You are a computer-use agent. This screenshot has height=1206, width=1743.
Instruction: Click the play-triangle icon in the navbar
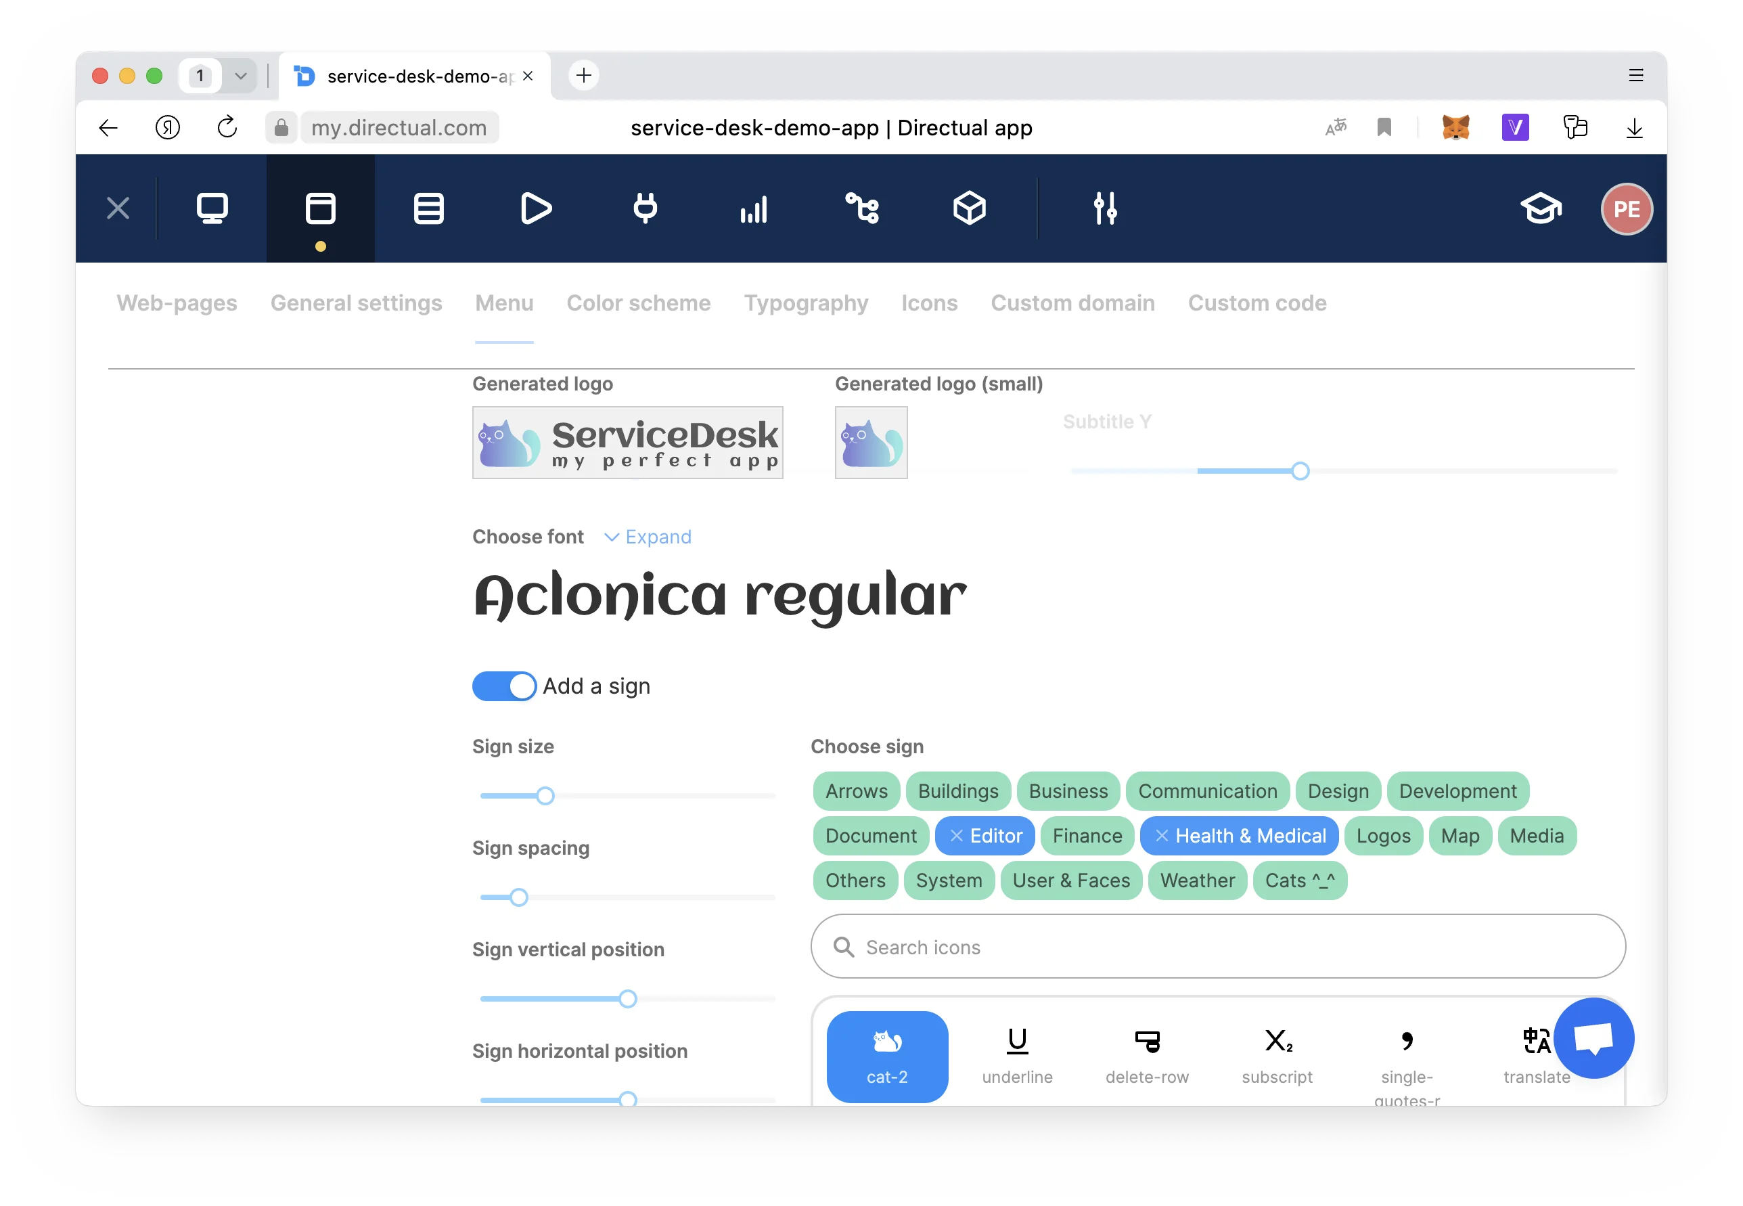tap(536, 208)
